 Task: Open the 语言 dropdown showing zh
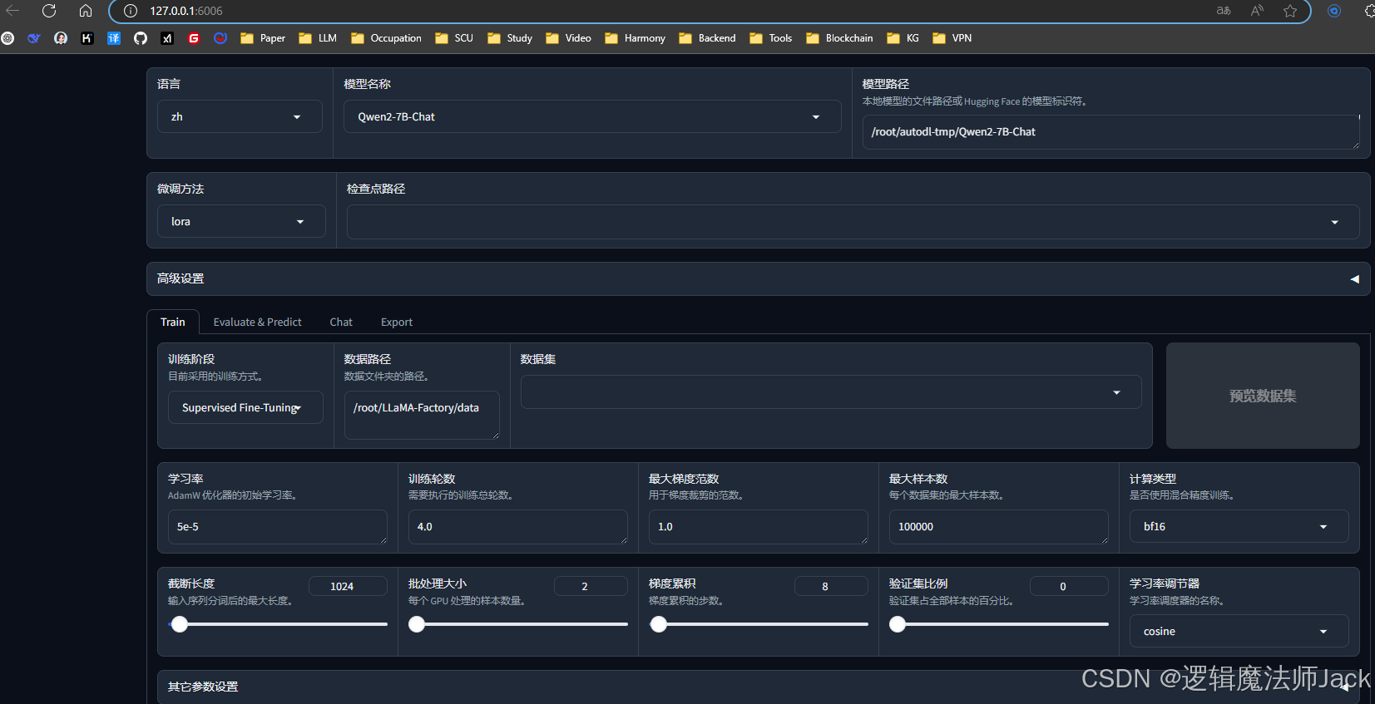240,117
